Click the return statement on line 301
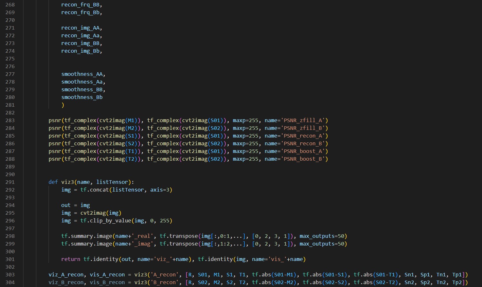This screenshot has height=287, width=482. point(70,259)
